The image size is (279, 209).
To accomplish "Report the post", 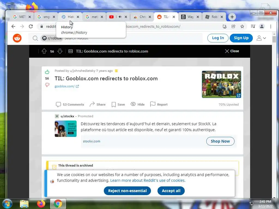I will (159, 104).
